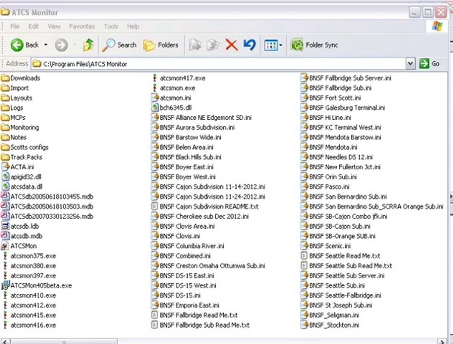Open the File menu

click(x=15, y=26)
